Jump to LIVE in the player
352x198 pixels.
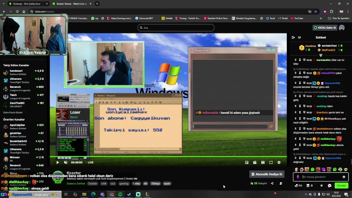pos(91,163)
